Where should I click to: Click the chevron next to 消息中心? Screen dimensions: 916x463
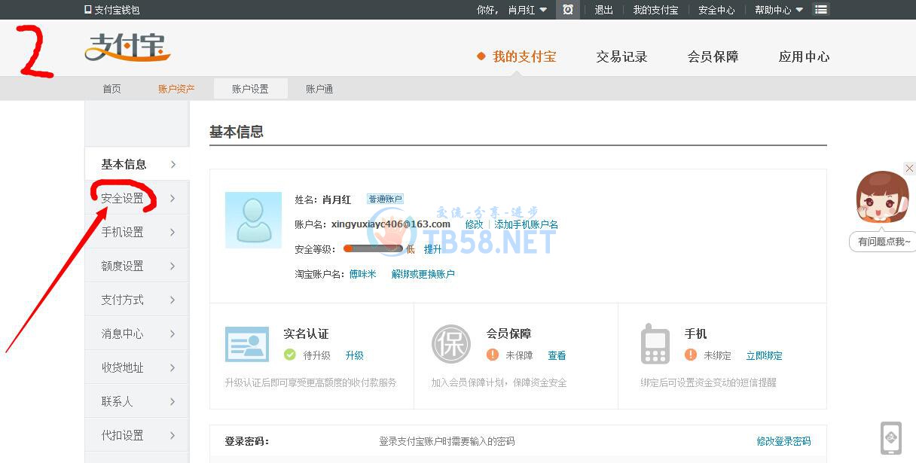pyautogui.click(x=173, y=334)
